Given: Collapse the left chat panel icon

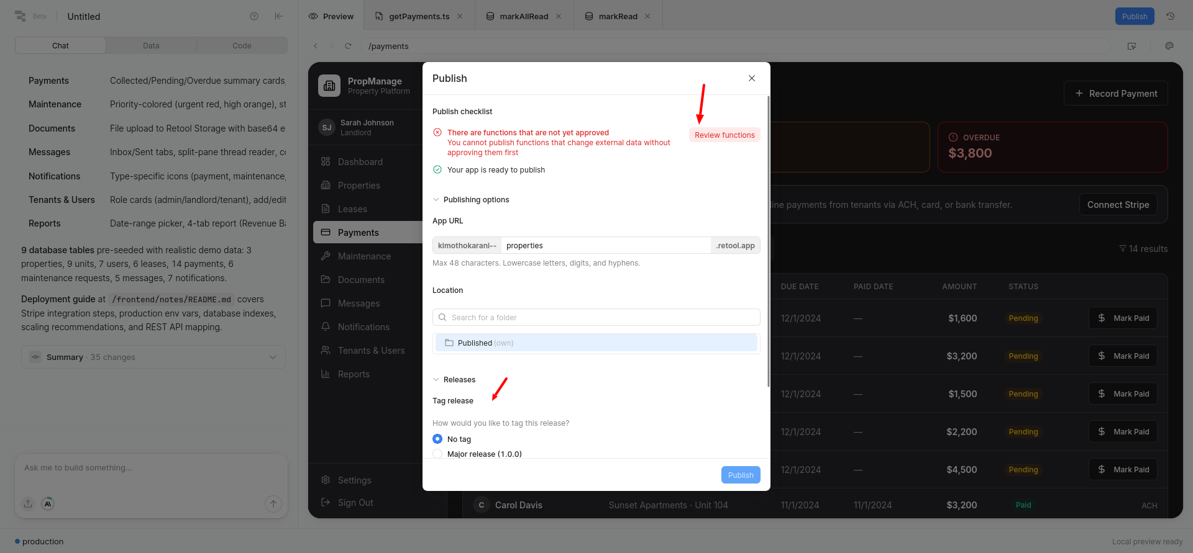Looking at the screenshot, I should pyautogui.click(x=279, y=16).
